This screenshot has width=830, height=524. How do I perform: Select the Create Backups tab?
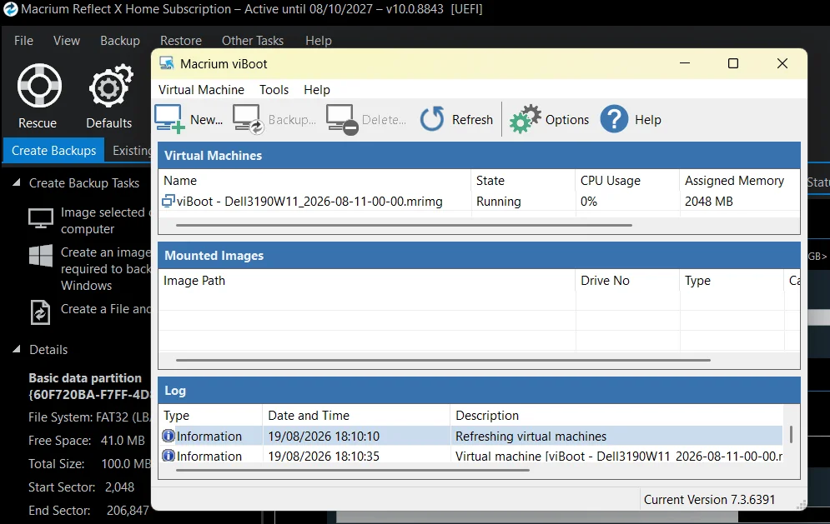[54, 150]
